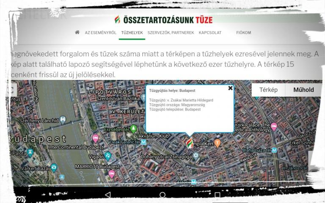Tap the Széchenyi Lánchíd landmark icon
Screen dimensions: 325x203
click(63, 120)
